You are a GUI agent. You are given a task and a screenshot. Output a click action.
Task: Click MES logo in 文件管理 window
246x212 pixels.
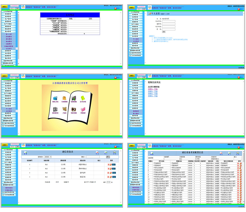pyautogui.click(x=5, y=76)
